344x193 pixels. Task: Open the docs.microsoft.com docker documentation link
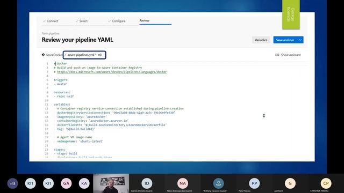click(112, 72)
